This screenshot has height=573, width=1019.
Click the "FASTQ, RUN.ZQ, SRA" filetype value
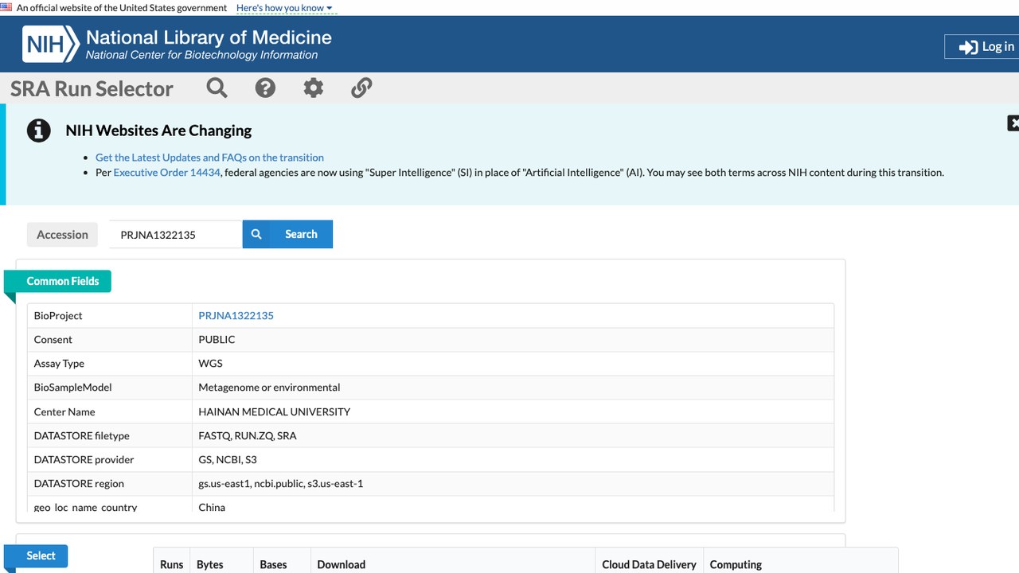coord(248,435)
